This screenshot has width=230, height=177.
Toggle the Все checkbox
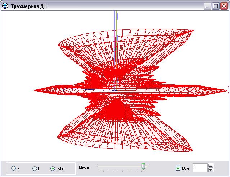pyautogui.click(x=178, y=168)
